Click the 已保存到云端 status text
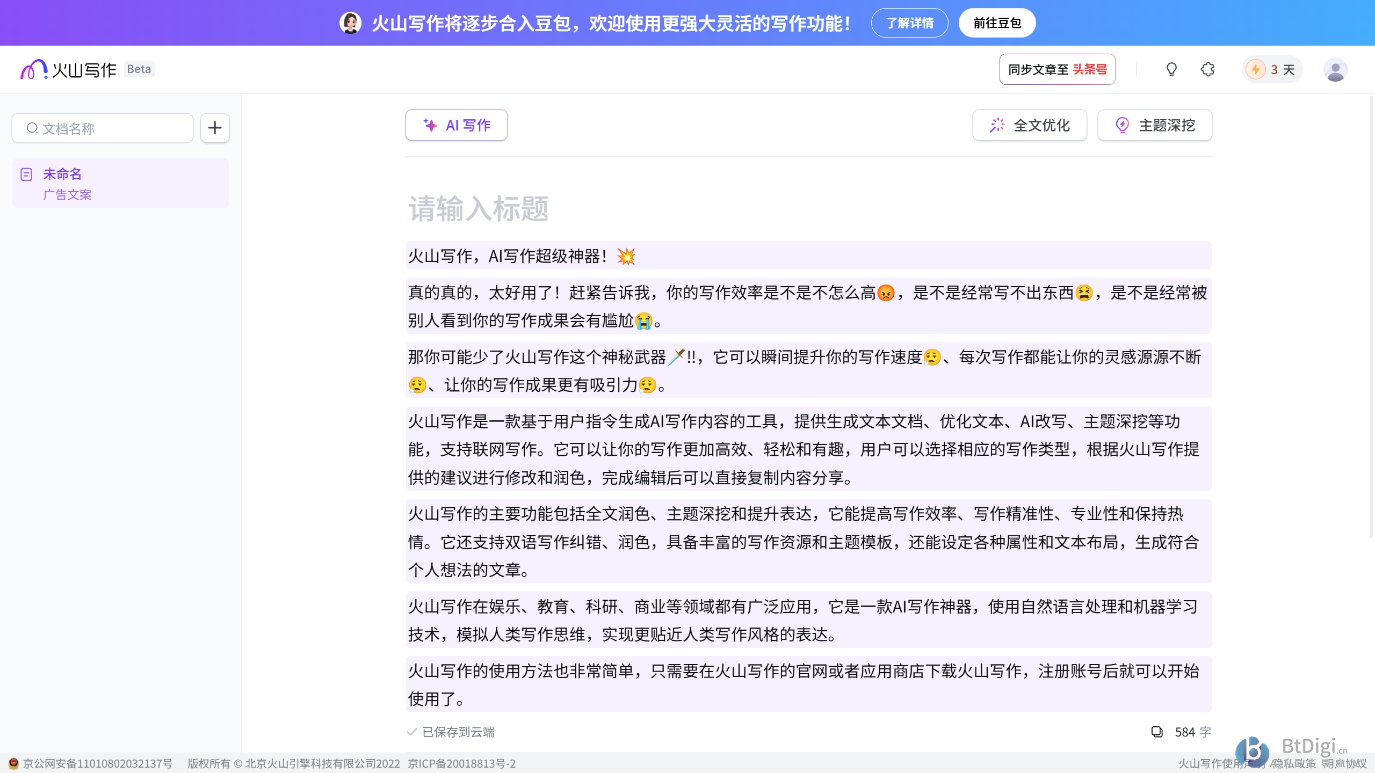The image size is (1375, 773). tap(458, 732)
